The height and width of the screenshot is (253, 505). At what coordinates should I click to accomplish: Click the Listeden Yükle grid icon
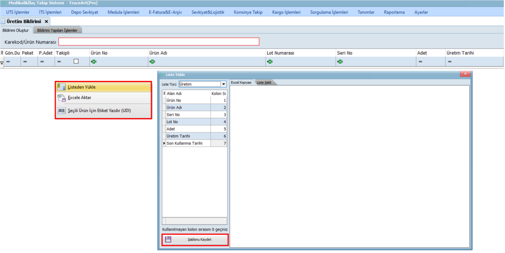[x=61, y=87]
